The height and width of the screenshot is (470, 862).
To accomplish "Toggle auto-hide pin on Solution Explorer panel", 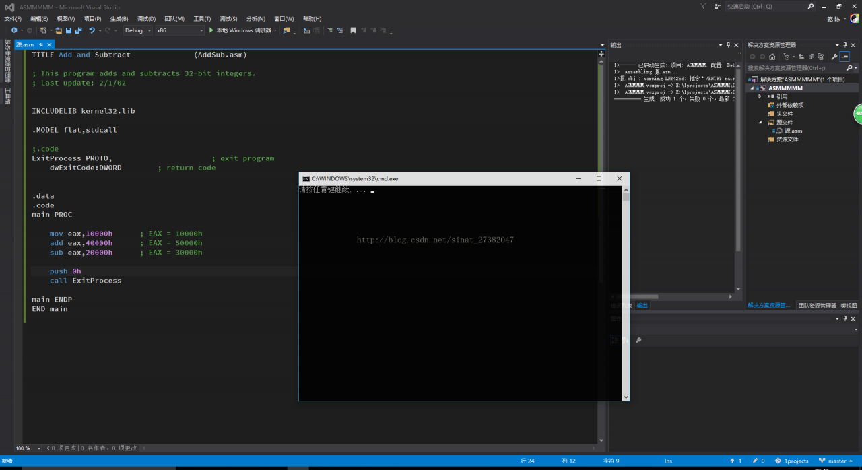I will coord(845,45).
